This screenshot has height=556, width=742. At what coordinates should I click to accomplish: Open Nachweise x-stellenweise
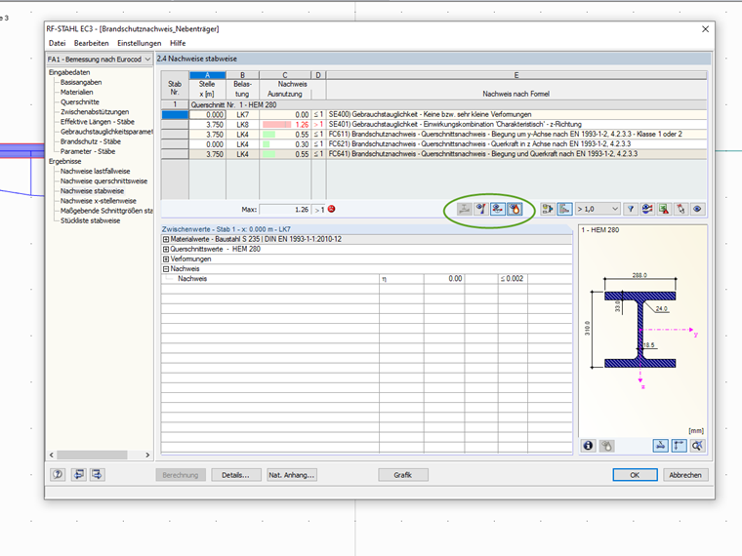tap(99, 201)
